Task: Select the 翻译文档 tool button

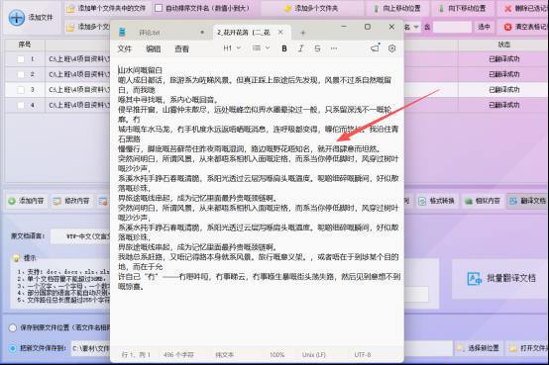Action: pos(528,201)
